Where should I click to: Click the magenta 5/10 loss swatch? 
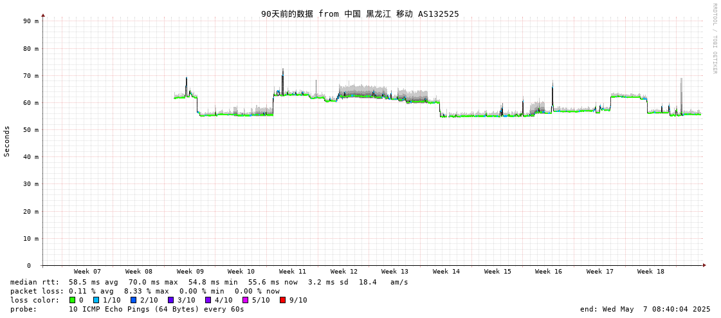[x=246, y=300]
